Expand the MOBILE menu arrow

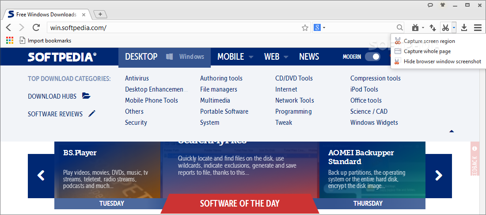251,57
